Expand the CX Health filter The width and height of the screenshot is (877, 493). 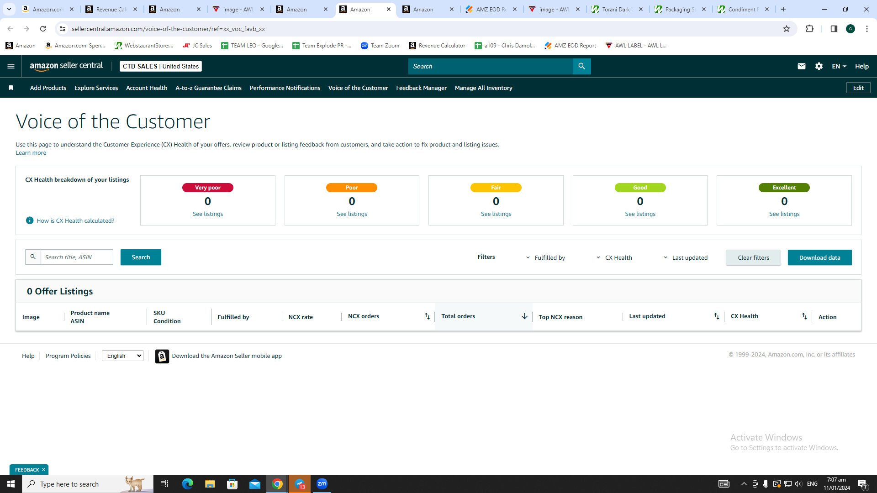click(614, 257)
